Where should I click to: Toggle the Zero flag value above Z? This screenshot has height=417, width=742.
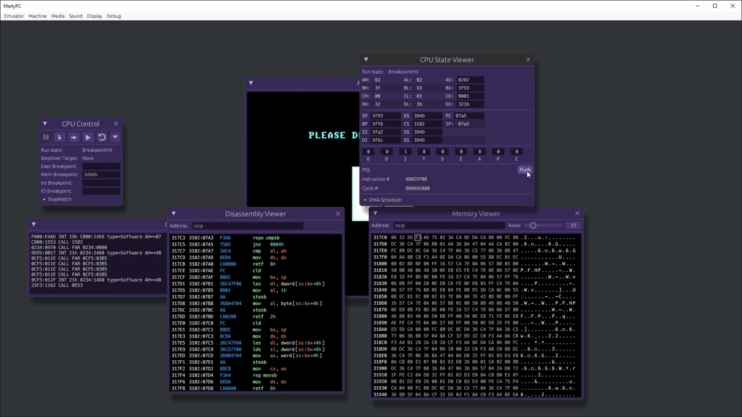click(461, 152)
